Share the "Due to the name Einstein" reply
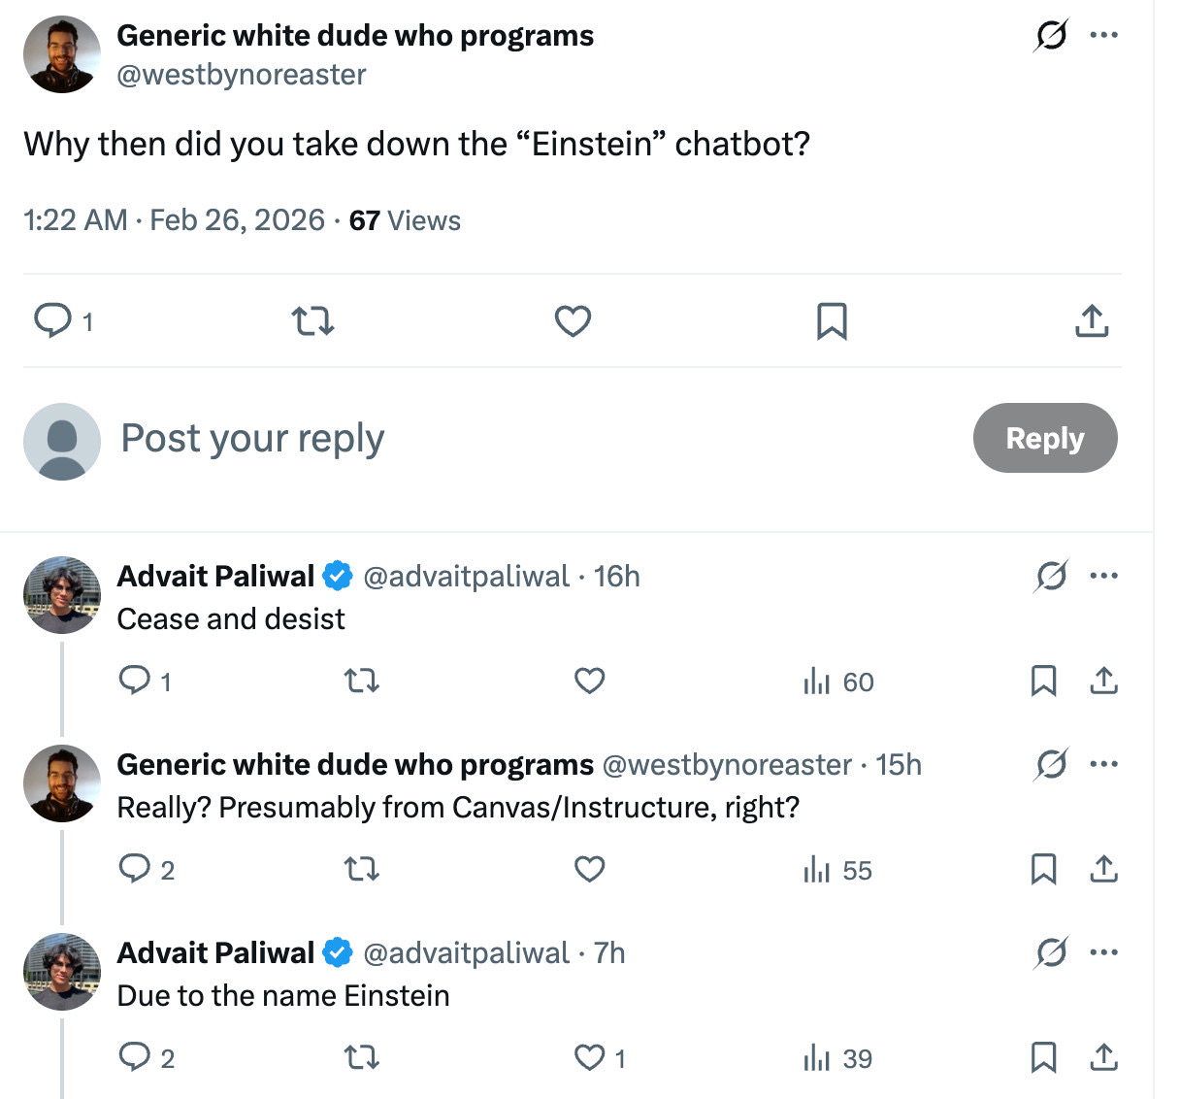Image resolution: width=1180 pixels, height=1099 pixels. [1103, 1057]
